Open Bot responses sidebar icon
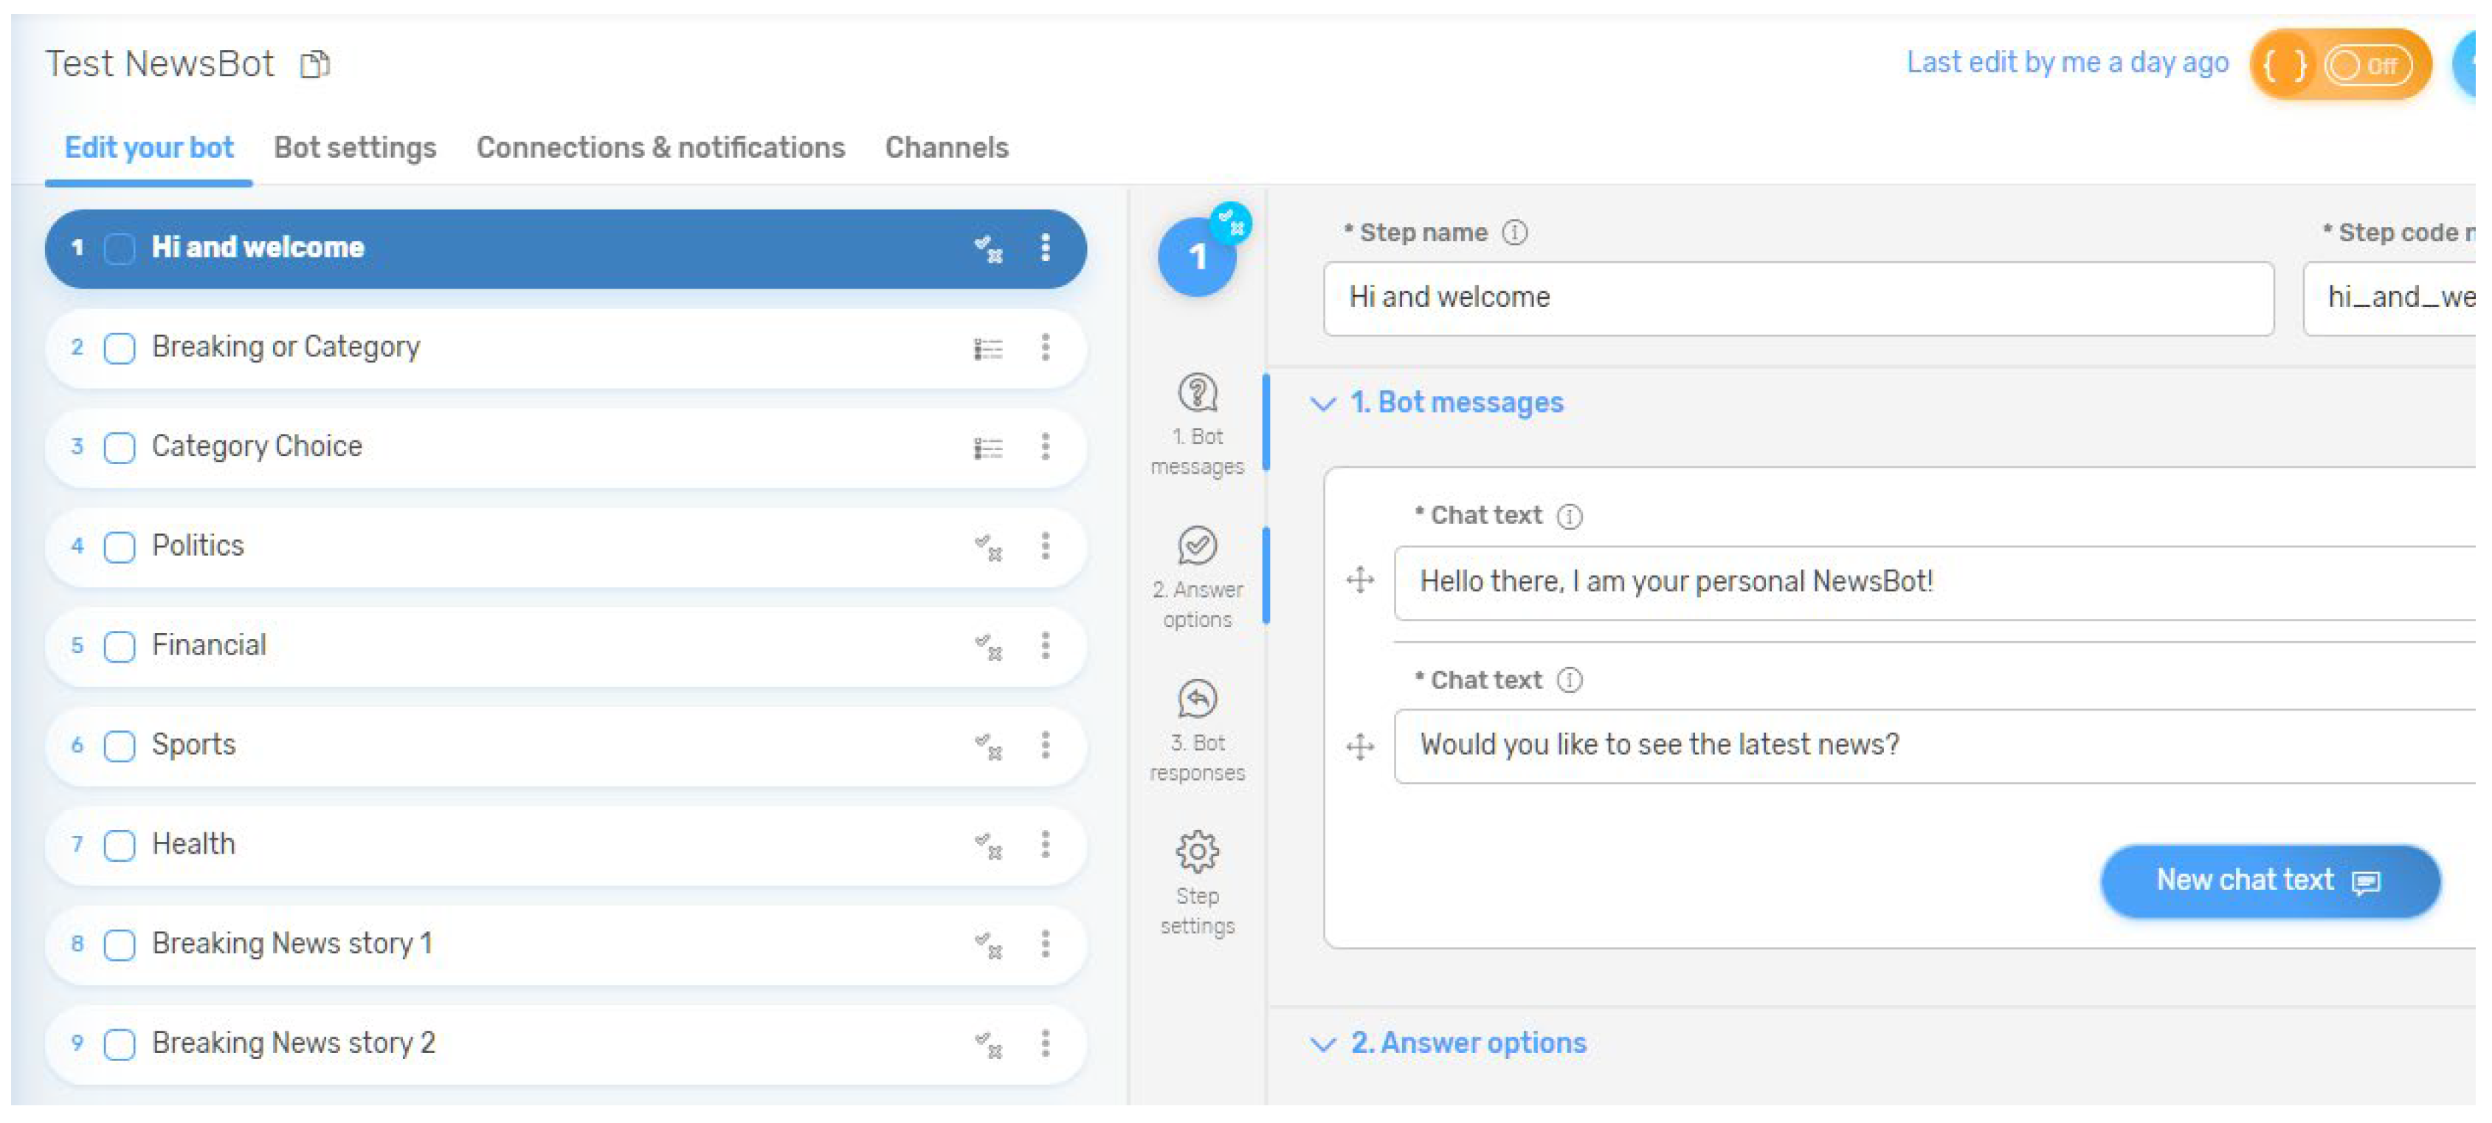The width and height of the screenshot is (2492, 1123). [x=1197, y=699]
